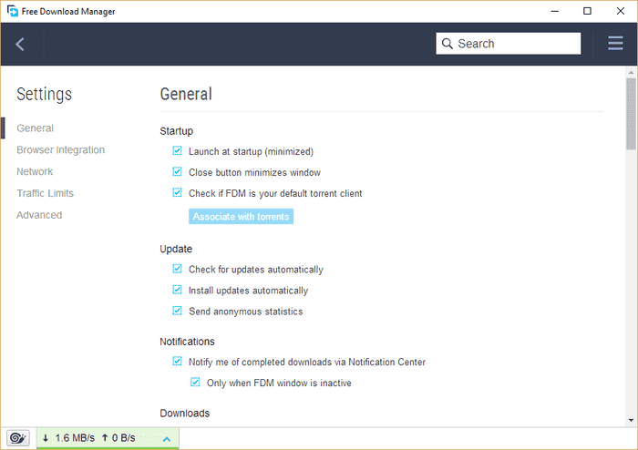
Task: Click inside the Search input field
Action: [x=515, y=44]
